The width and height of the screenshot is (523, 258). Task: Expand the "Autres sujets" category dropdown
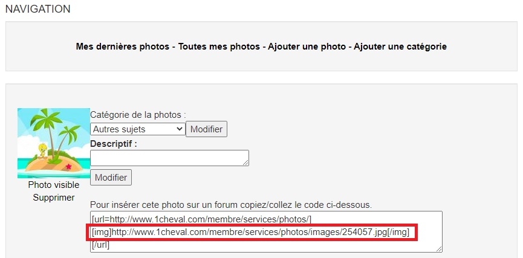(x=137, y=129)
